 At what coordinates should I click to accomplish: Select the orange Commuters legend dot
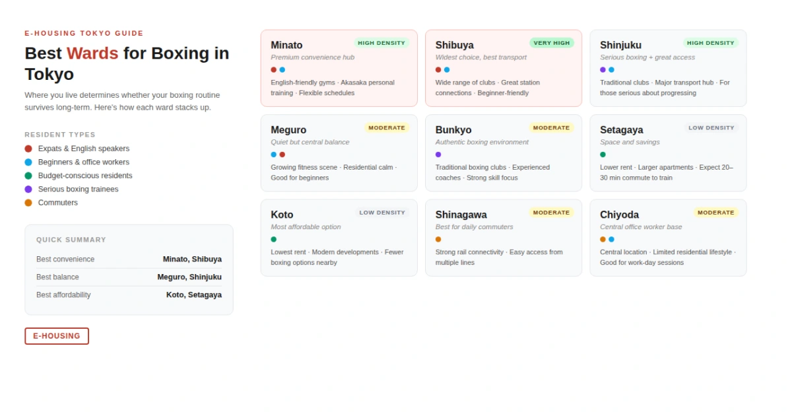pos(28,203)
